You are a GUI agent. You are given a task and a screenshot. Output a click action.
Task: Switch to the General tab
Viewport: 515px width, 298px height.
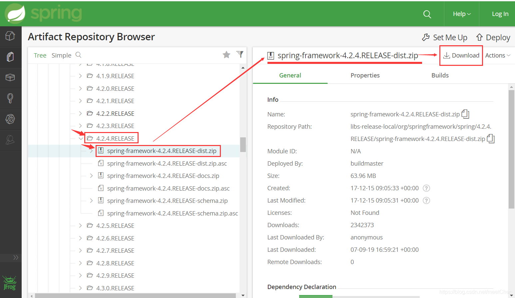(x=290, y=75)
